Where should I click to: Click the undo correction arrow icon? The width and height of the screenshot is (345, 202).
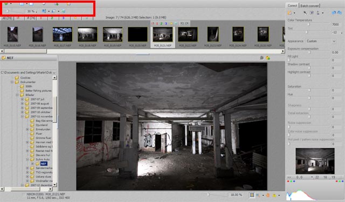coord(334,13)
